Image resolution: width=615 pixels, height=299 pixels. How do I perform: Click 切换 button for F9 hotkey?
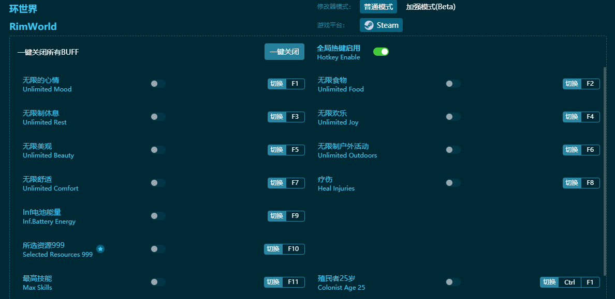[x=277, y=216]
